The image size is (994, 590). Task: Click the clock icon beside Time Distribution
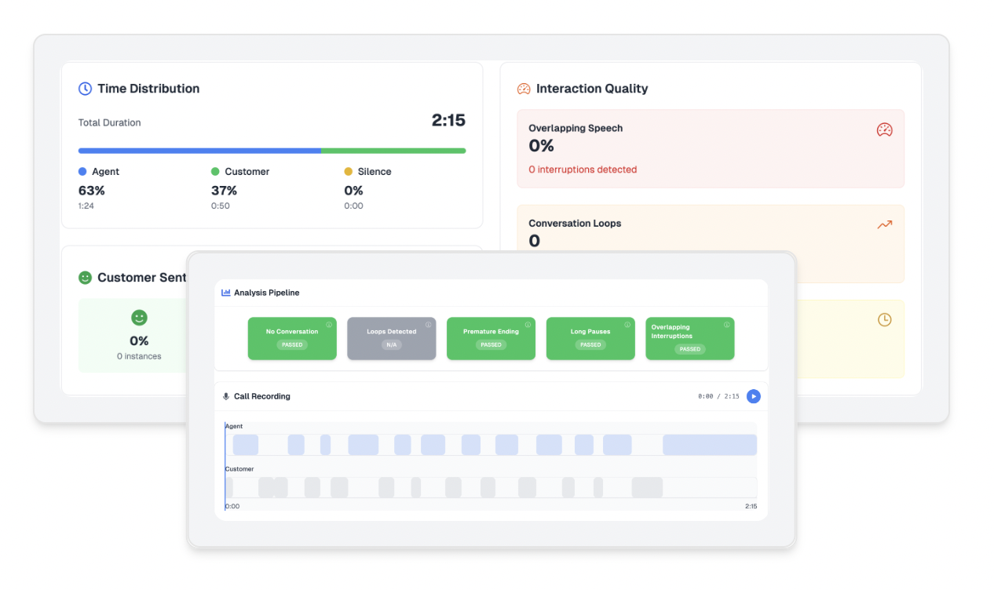click(85, 89)
